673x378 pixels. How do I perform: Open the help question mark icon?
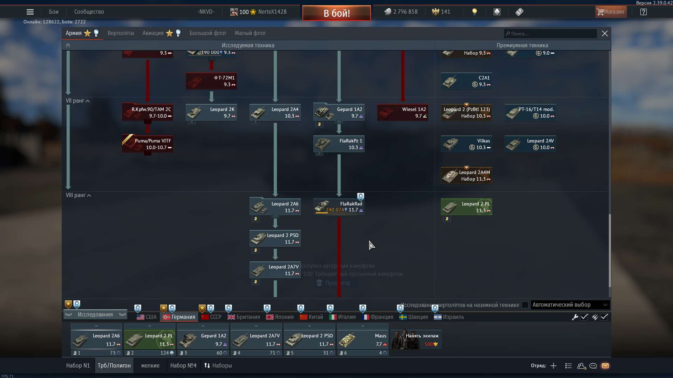click(x=643, y=12)
